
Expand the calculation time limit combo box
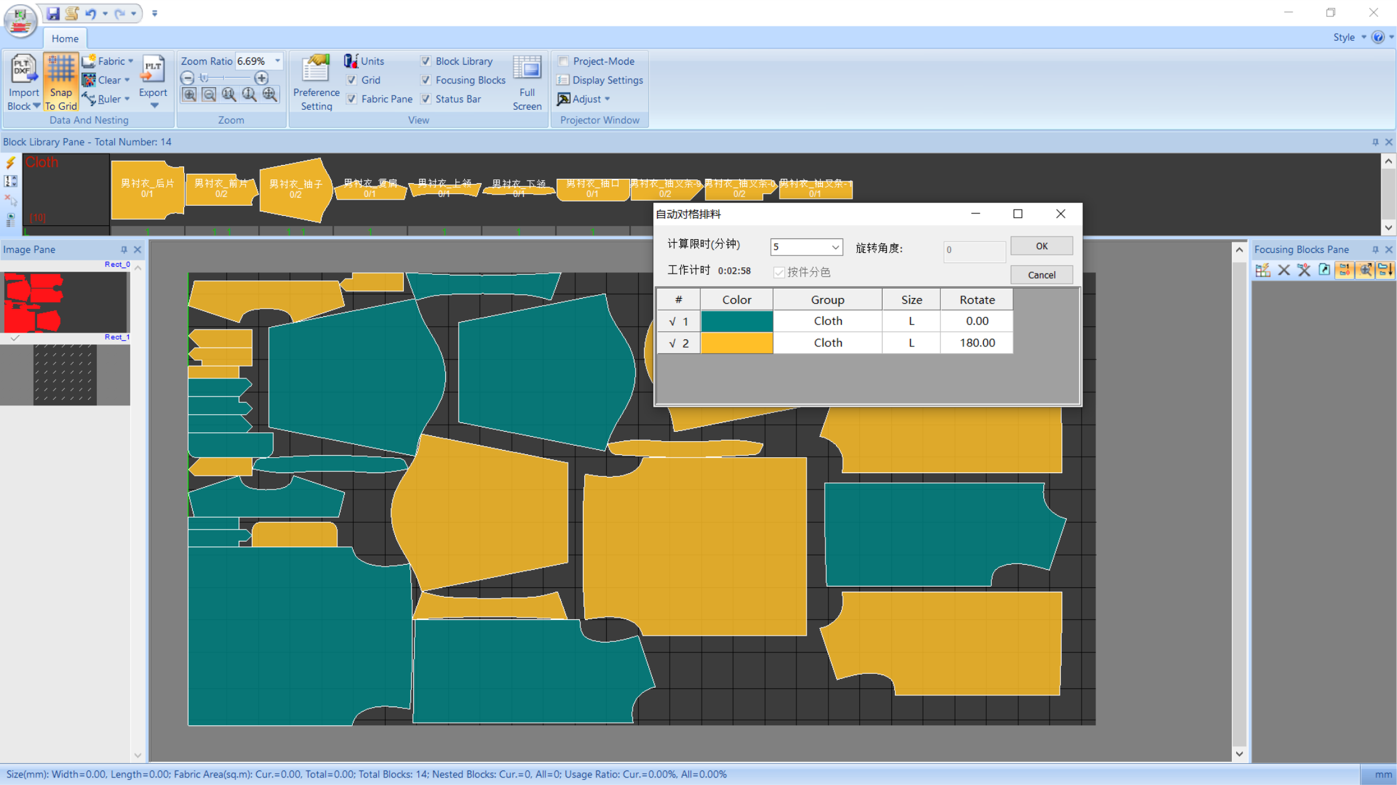pyautogui.click(x=835, y=247)
